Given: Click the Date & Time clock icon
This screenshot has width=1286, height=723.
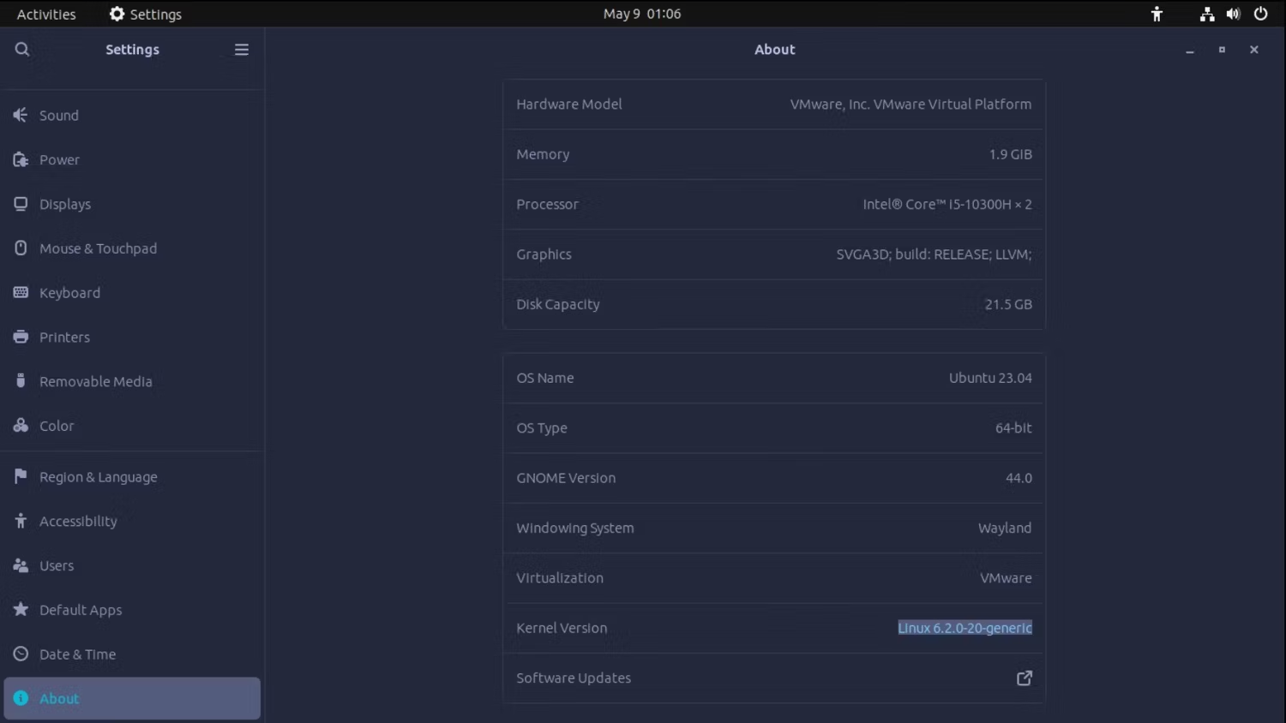Looking at the screenshot, I should point(21,654).
